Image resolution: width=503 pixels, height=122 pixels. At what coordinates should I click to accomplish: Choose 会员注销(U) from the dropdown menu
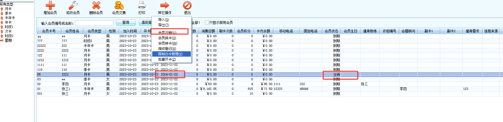(x=167, y=32)
